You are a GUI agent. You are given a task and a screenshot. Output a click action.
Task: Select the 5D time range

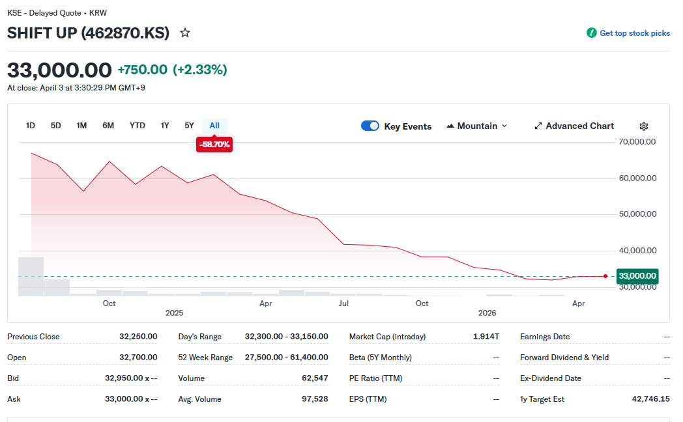[56, 126]
